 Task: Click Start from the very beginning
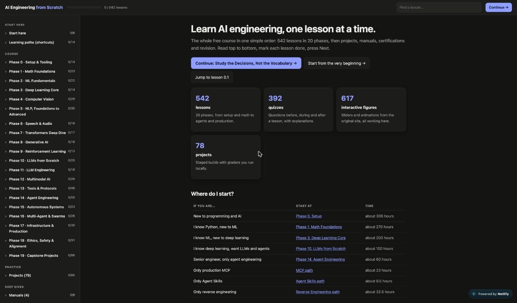tap(337, 63)
